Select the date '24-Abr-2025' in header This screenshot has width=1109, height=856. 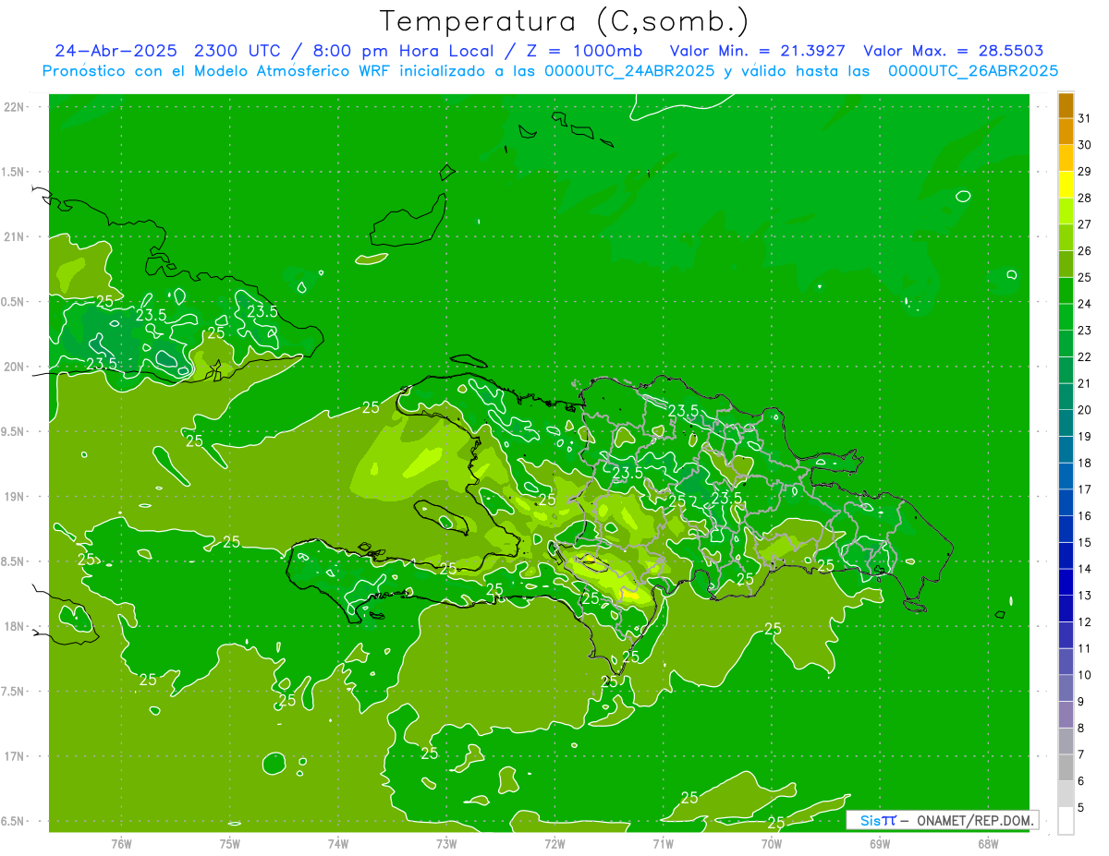[x=116, y=51]
